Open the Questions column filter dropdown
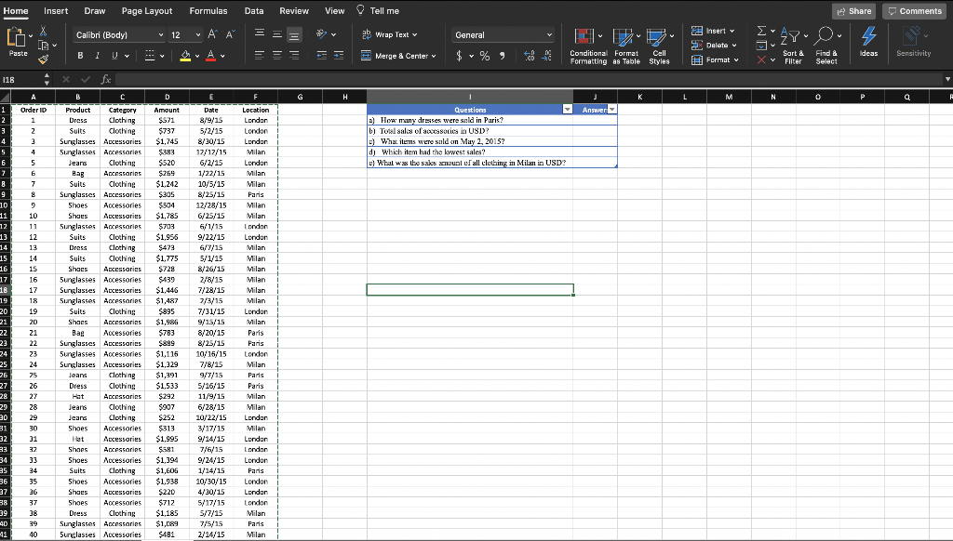Screen dimensions: 953x541 (567, 110)
